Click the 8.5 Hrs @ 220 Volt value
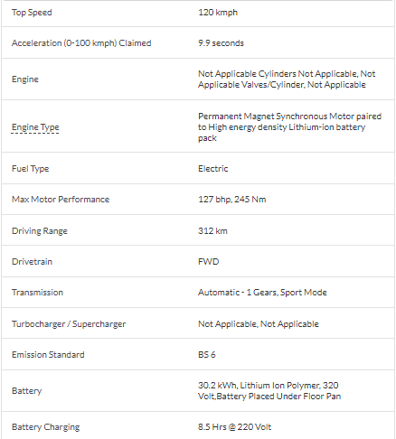The height and width of the screenshot is (439, 396). (234, 427)
